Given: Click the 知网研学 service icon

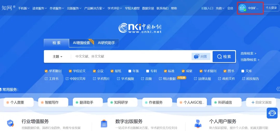Looking at the screenshot, I should pyautogui.click(x=111, y=102).
